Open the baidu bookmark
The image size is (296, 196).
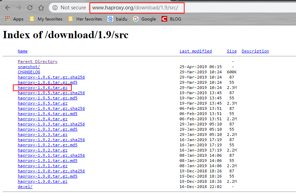117,19
